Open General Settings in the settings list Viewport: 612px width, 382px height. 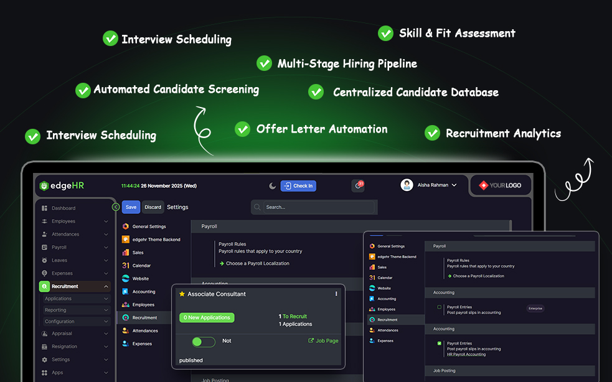tap(149, 226)
